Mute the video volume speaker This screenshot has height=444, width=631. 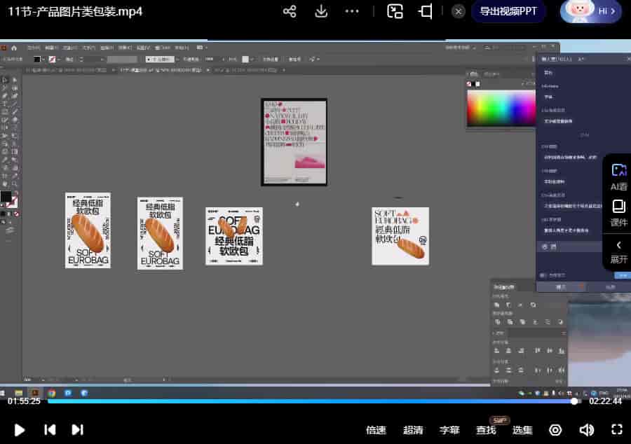click(x=586, y=429)
